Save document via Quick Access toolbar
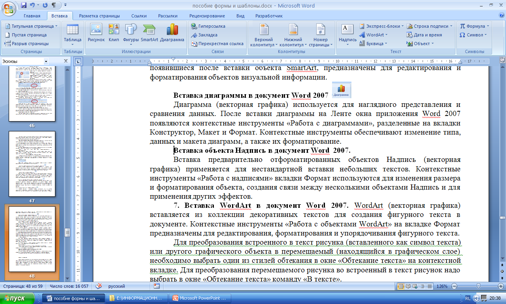The height and width of the screenshot is (304, 506). point(24,6)
